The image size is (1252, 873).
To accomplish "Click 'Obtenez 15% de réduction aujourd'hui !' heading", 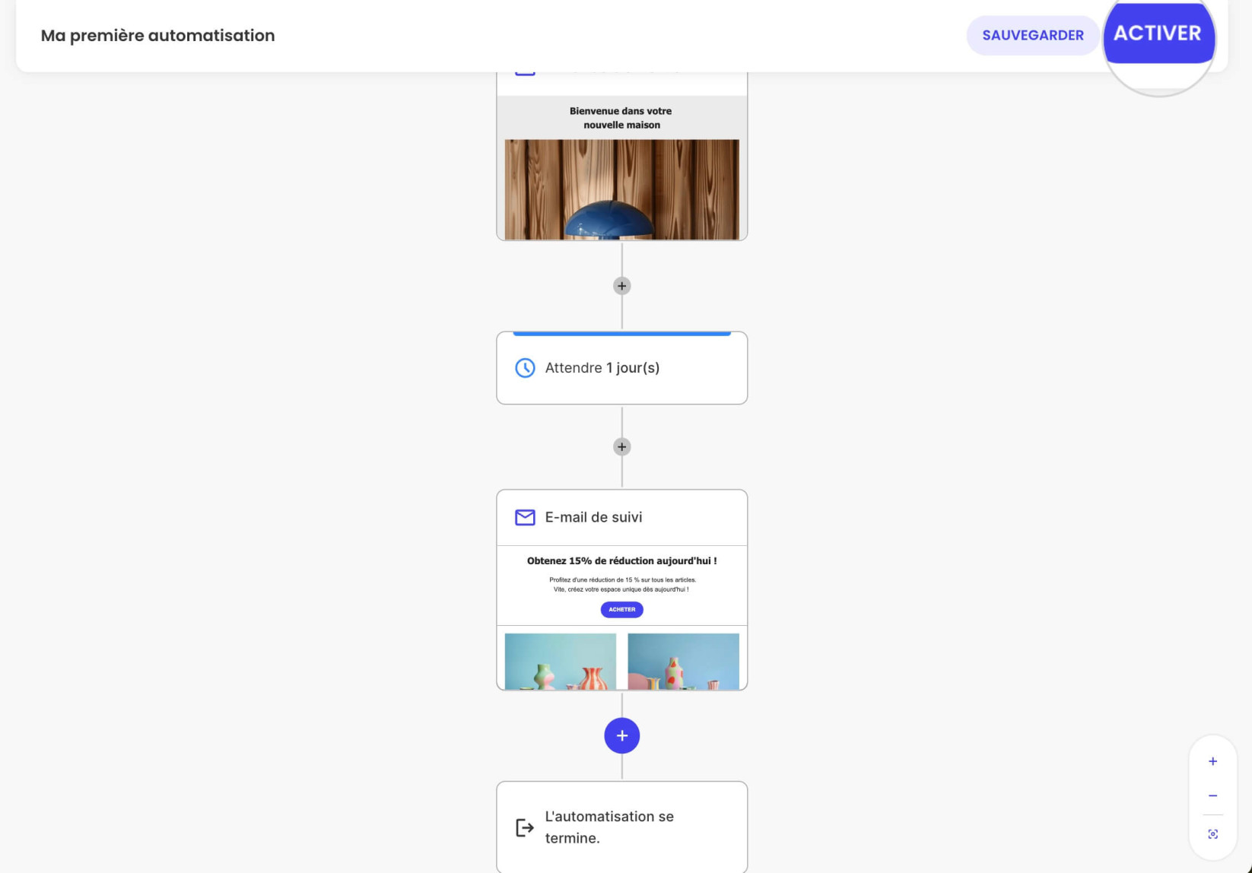I will (621, 560).
